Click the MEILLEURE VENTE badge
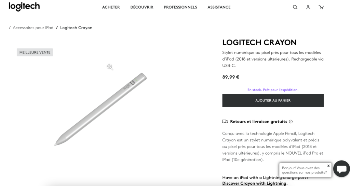The height and width of the screenshot is (186, 350). 35,52
